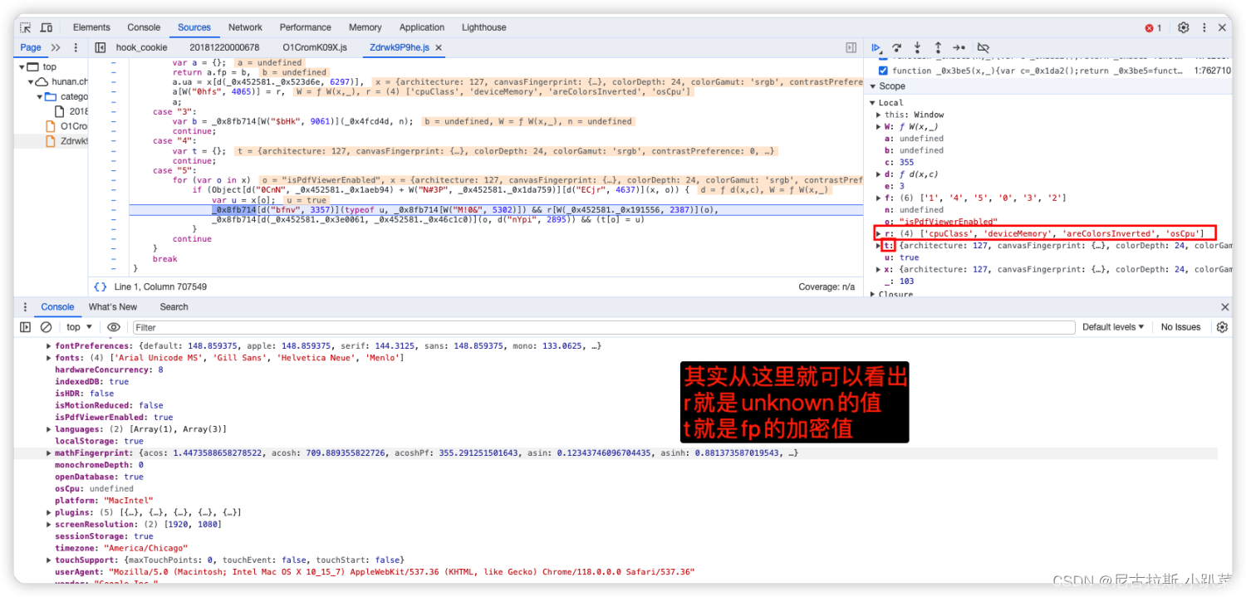The height and width of the screenshot is (597, 1246).
Task: Show the console sidebar panel
Action: (x=25, y=326)
